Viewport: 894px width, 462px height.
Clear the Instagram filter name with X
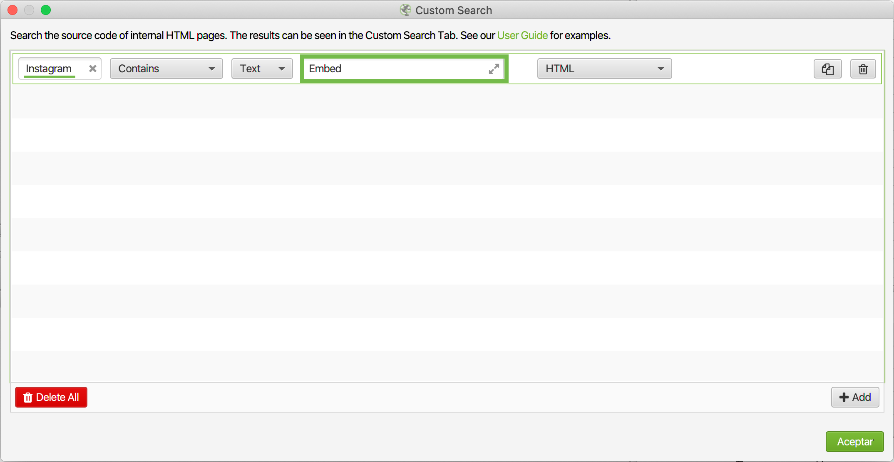[x=92, y=69]
